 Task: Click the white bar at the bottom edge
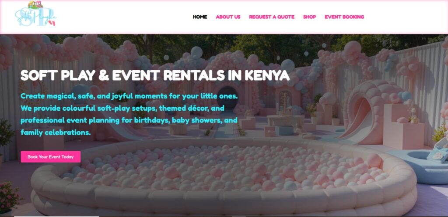(x=56, y=216)
